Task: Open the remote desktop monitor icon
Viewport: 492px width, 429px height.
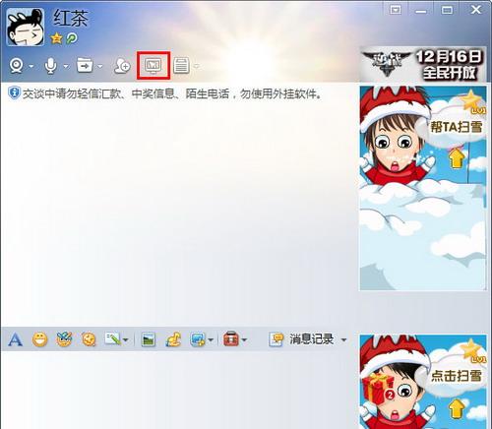Action: [x=154, y=65]
